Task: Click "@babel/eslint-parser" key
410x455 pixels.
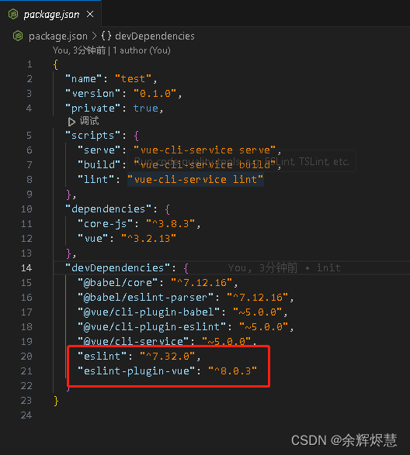Action: (146, 298)
